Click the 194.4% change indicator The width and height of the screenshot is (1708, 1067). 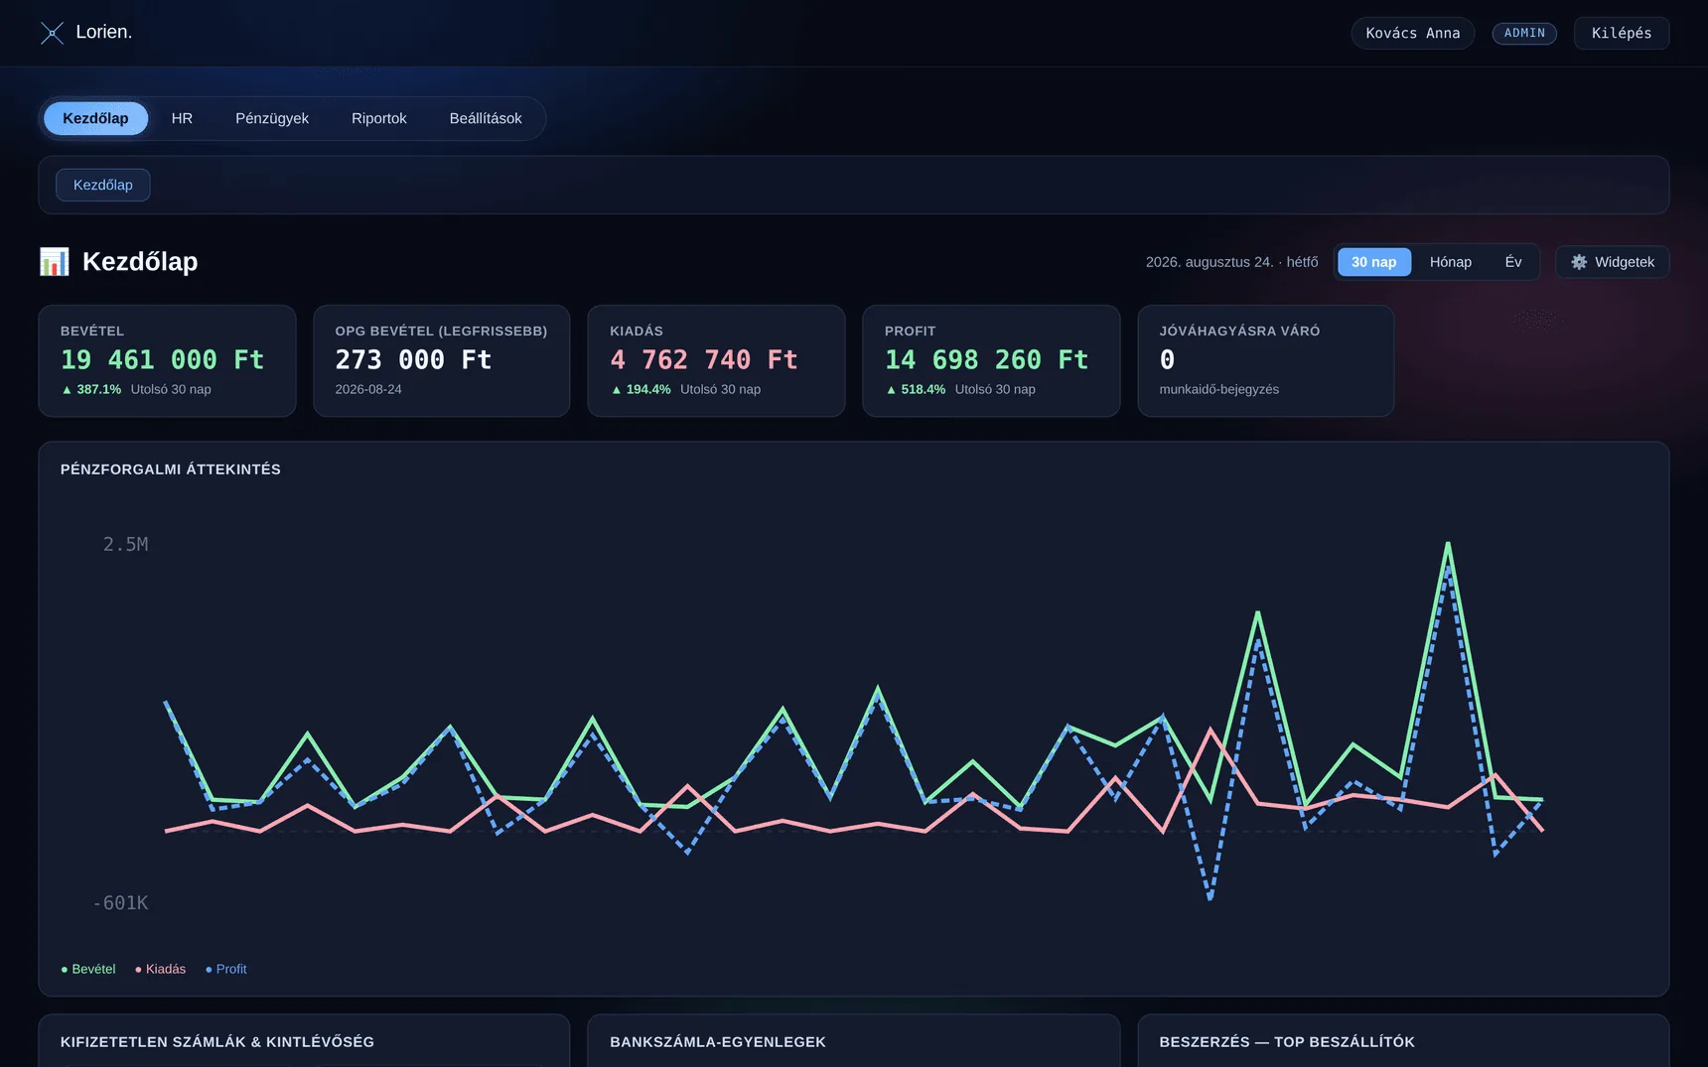640,389
